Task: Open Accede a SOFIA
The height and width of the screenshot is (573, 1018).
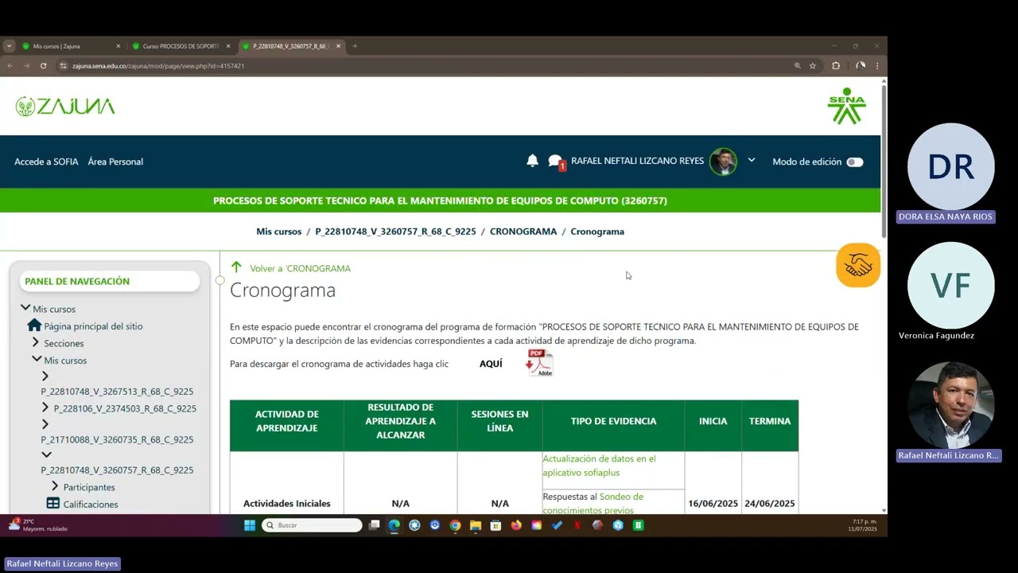Action: point(46,162)
